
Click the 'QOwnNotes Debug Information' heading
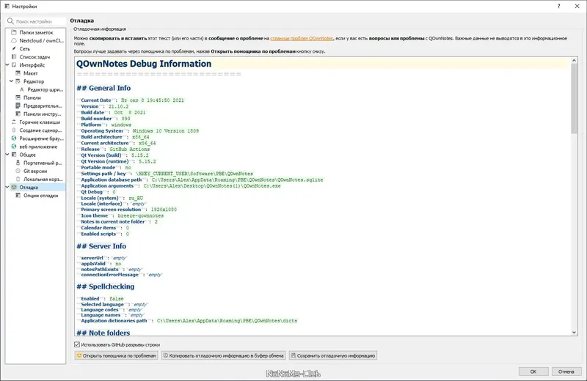click(x=144, y=64)
